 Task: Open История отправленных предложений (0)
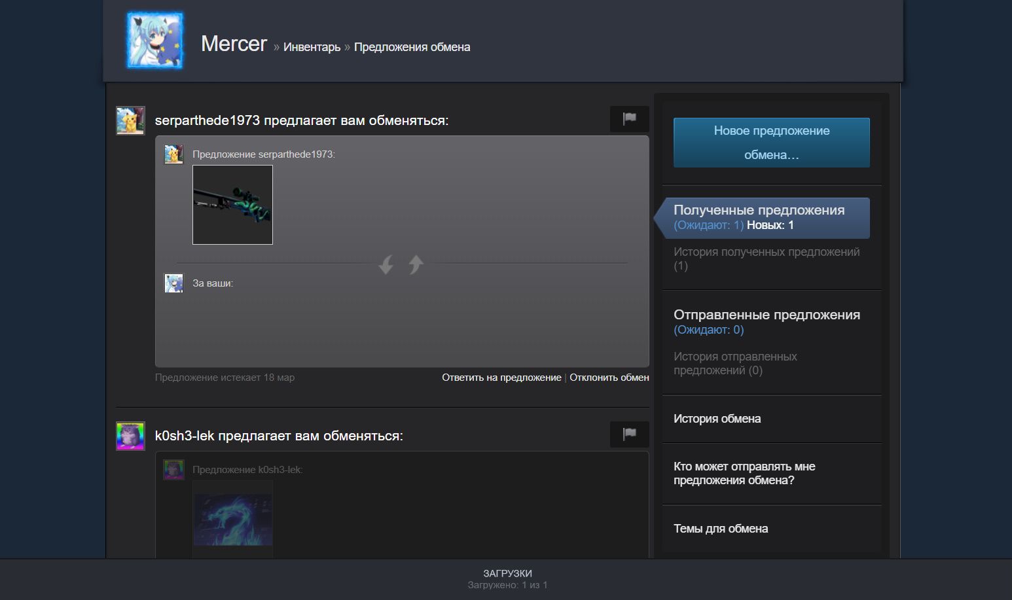pos(735,363)
